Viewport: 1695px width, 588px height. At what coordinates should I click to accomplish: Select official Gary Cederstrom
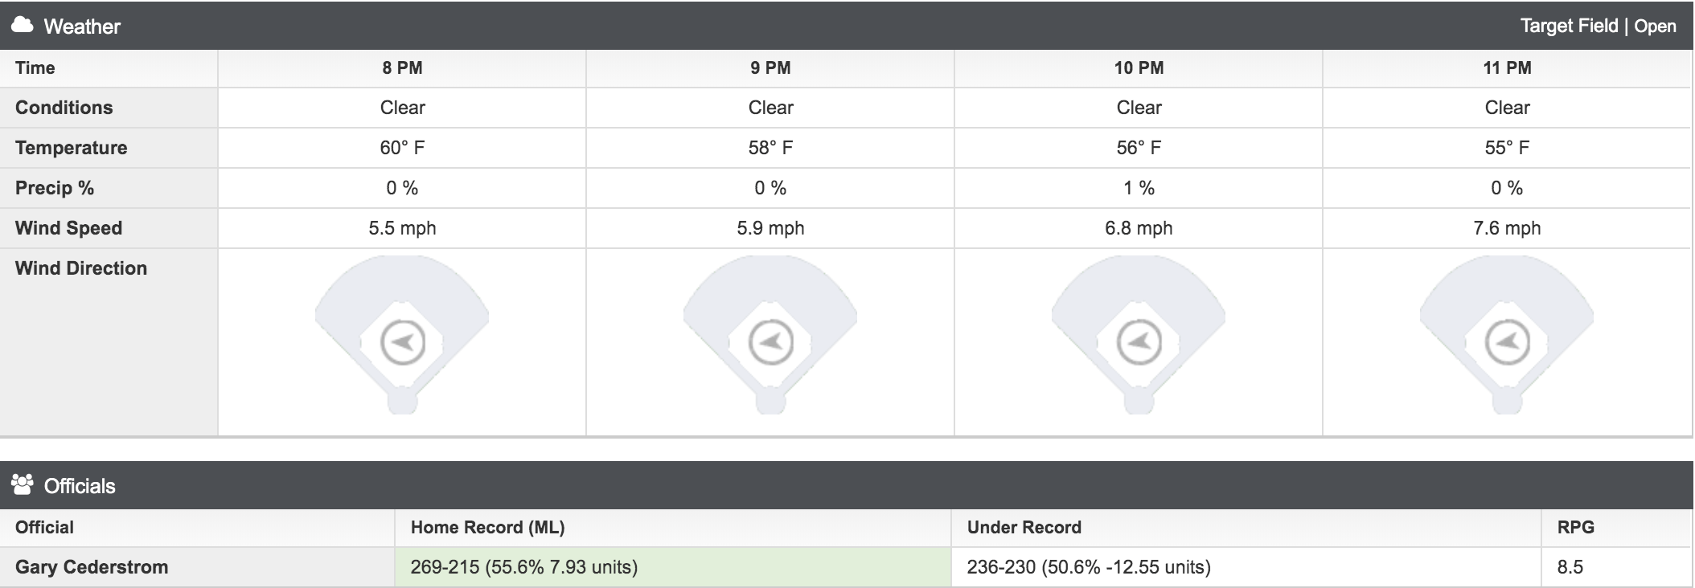point(92,567)
